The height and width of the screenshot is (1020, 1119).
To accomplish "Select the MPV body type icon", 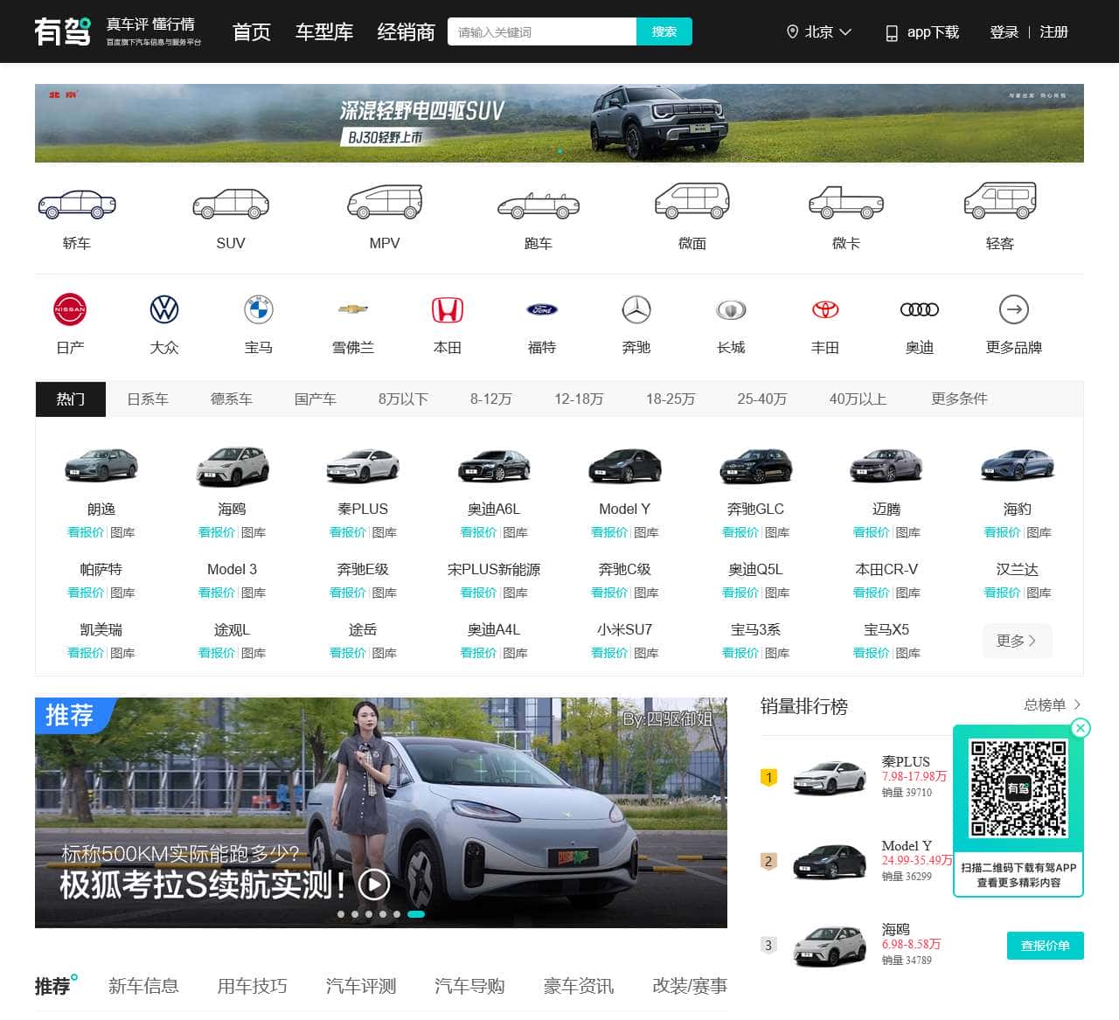I will pos(385,202).
